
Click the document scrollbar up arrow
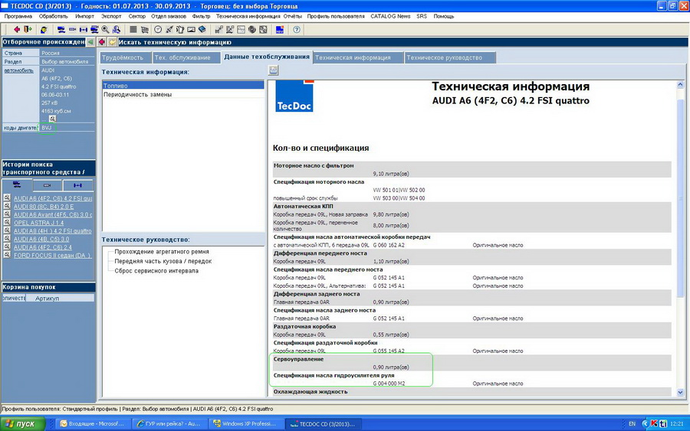click(x=680, y=85)
